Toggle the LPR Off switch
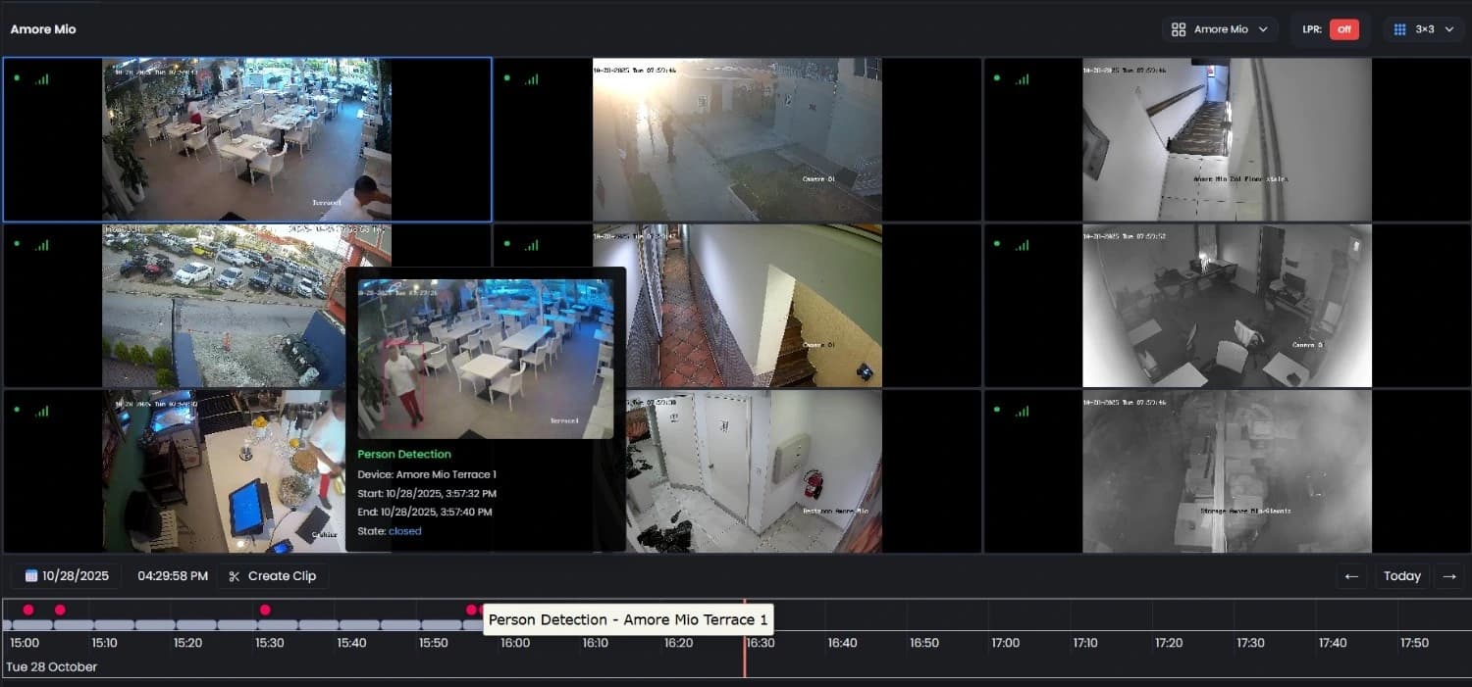The width and height of the screenshot is (1472, 687). click(x=1343, y=29)
